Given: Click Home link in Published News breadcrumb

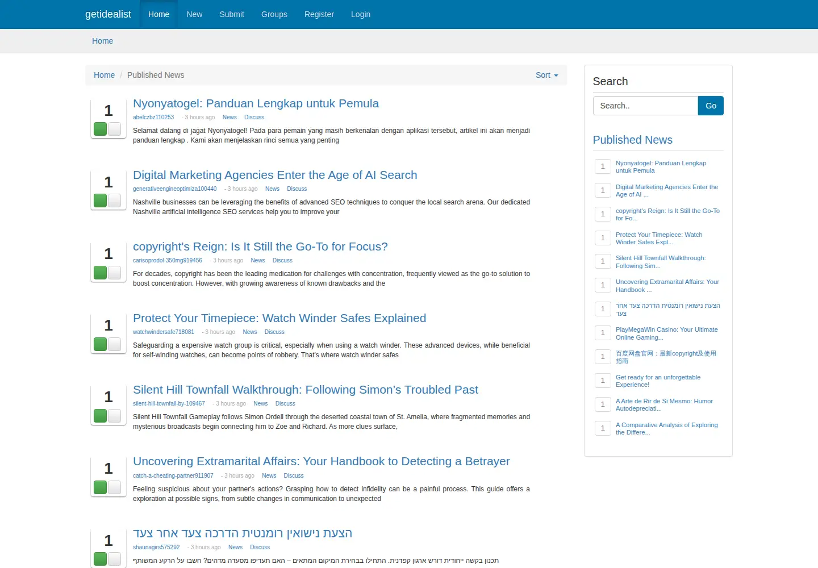Looking at the screenshot, I should (104, 75).
